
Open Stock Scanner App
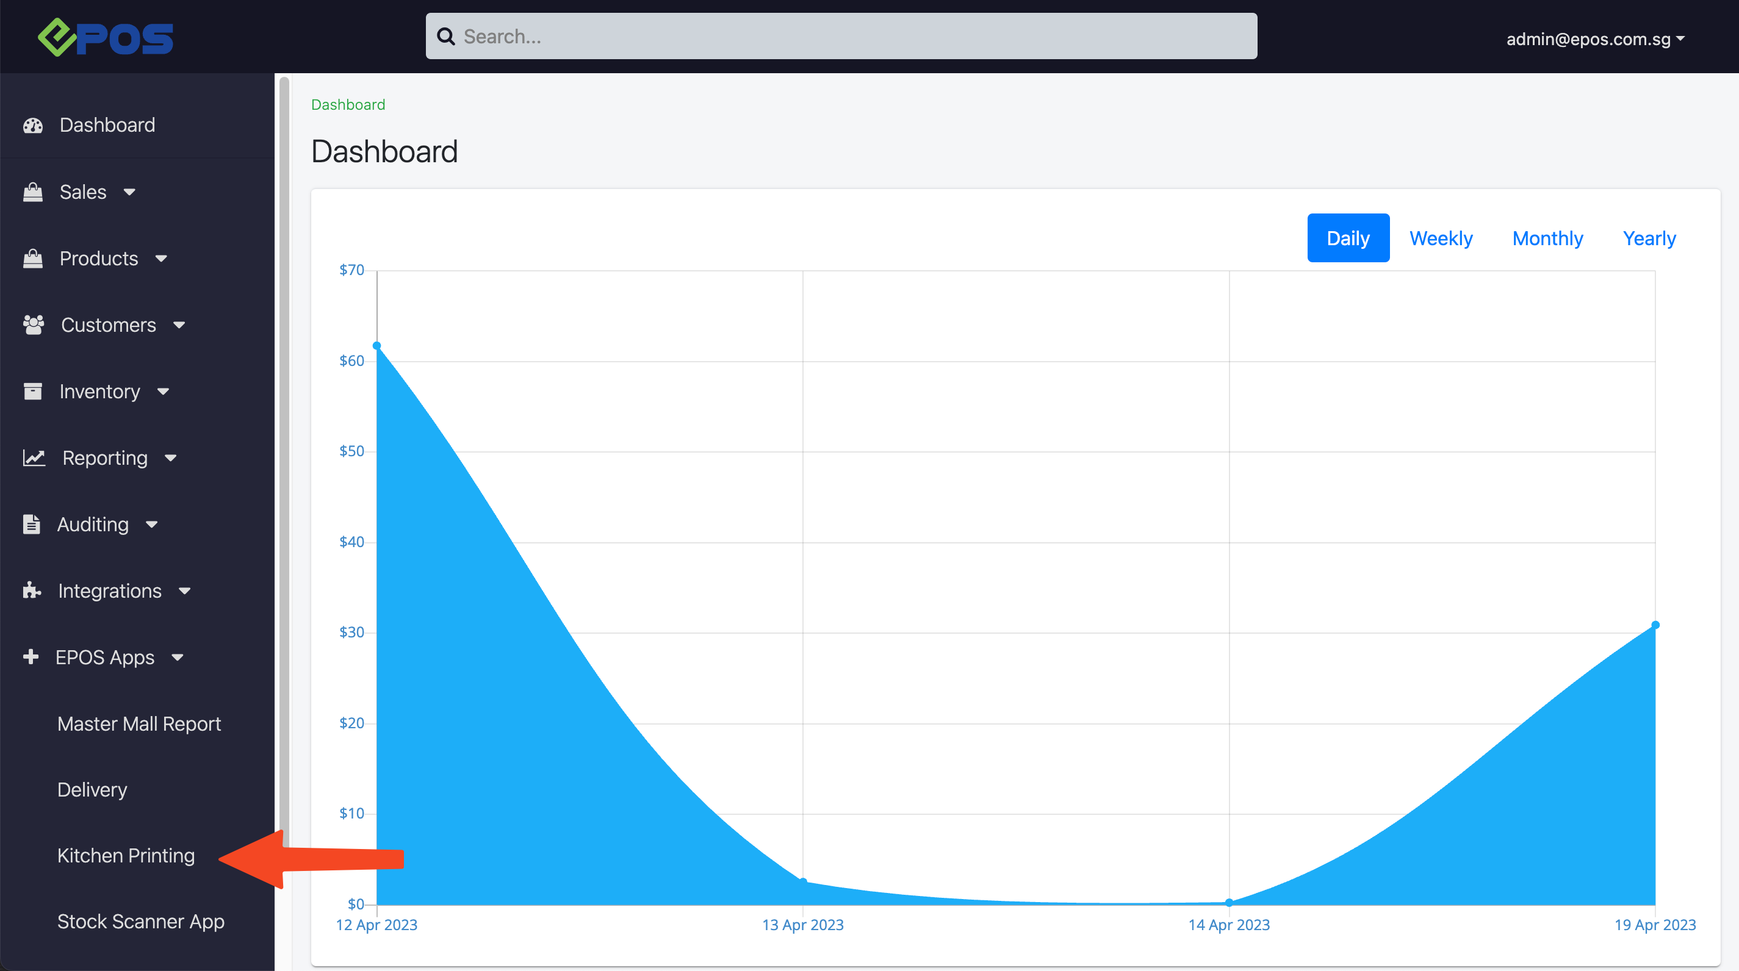[140, 922]
